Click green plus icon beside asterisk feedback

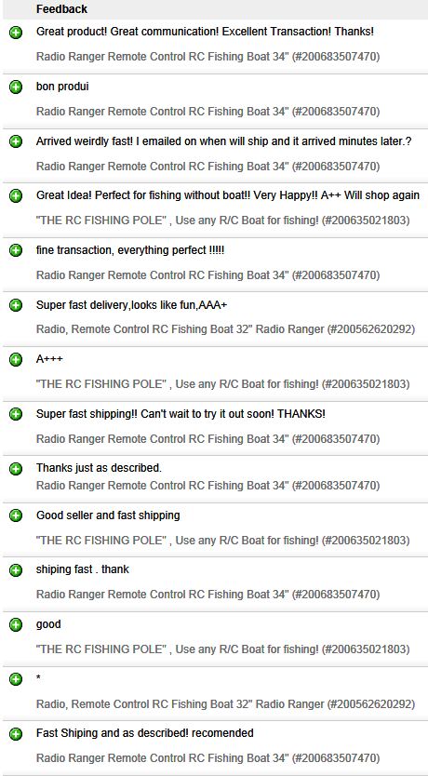[16, 679]
